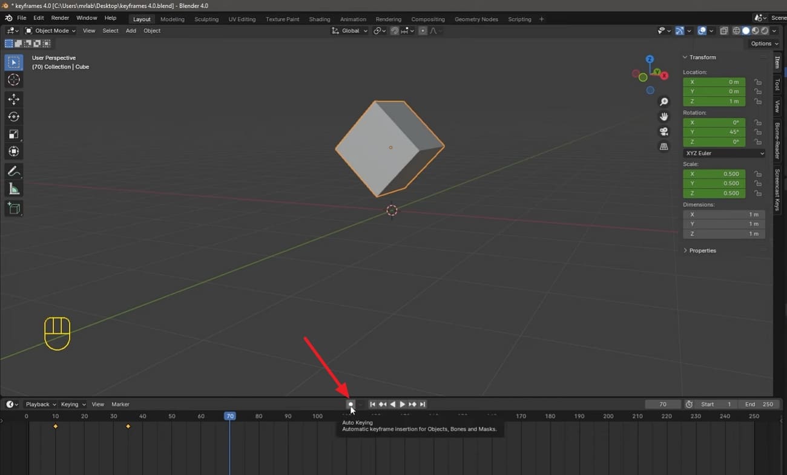Add a new workspace with plus button
This screenshot has width=787, height=475.
point(541,19)
